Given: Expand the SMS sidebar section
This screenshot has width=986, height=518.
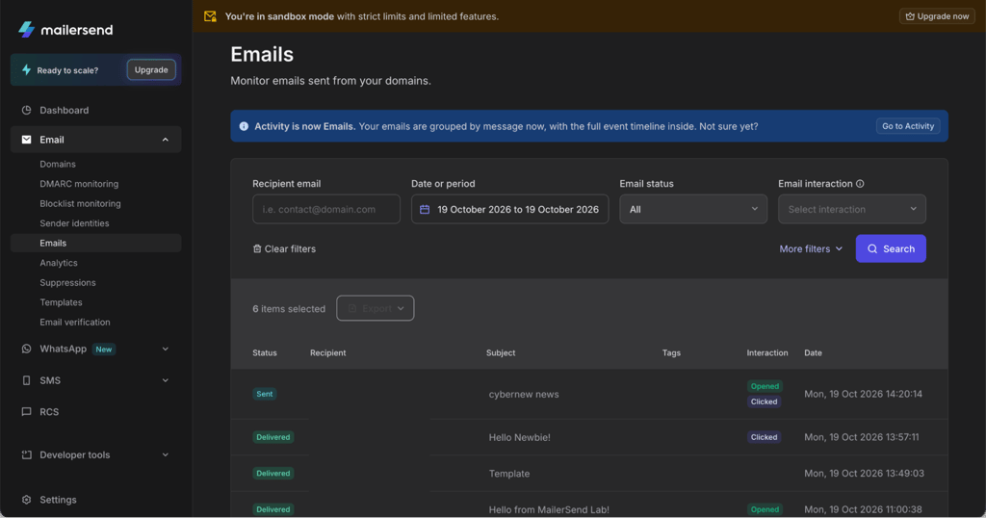Looking at the screenshot, I should [x=166, y=380].
